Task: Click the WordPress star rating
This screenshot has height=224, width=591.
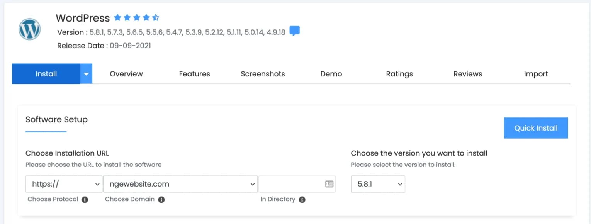Action: coord(137,18)
